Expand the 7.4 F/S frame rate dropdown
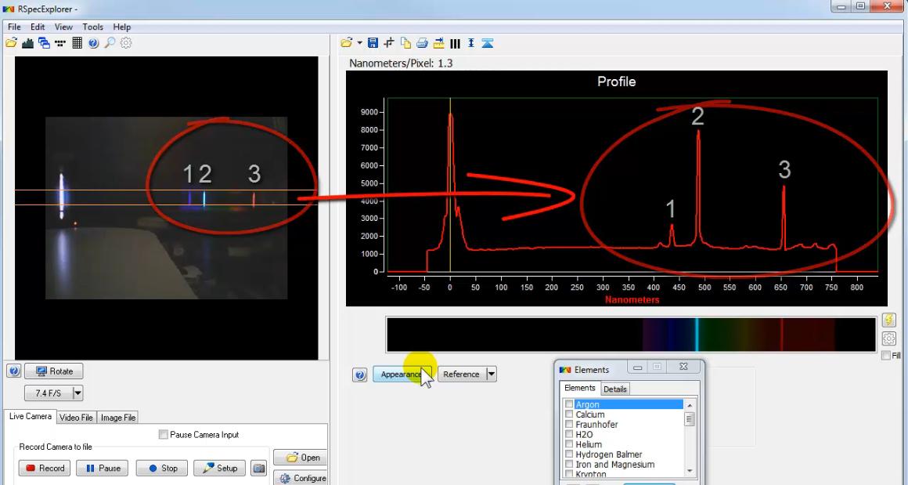The width and height of the screenshot is (908, 485). coord(77,393)
